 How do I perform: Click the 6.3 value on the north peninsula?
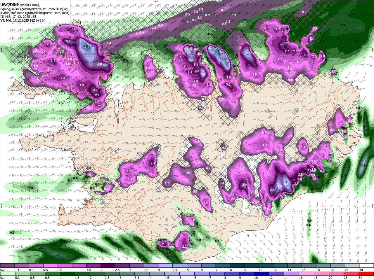tap(212, 48)
